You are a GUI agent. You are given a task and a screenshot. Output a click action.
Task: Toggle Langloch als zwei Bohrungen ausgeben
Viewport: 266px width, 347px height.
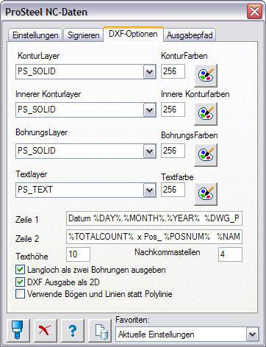(x=20, y=270)
